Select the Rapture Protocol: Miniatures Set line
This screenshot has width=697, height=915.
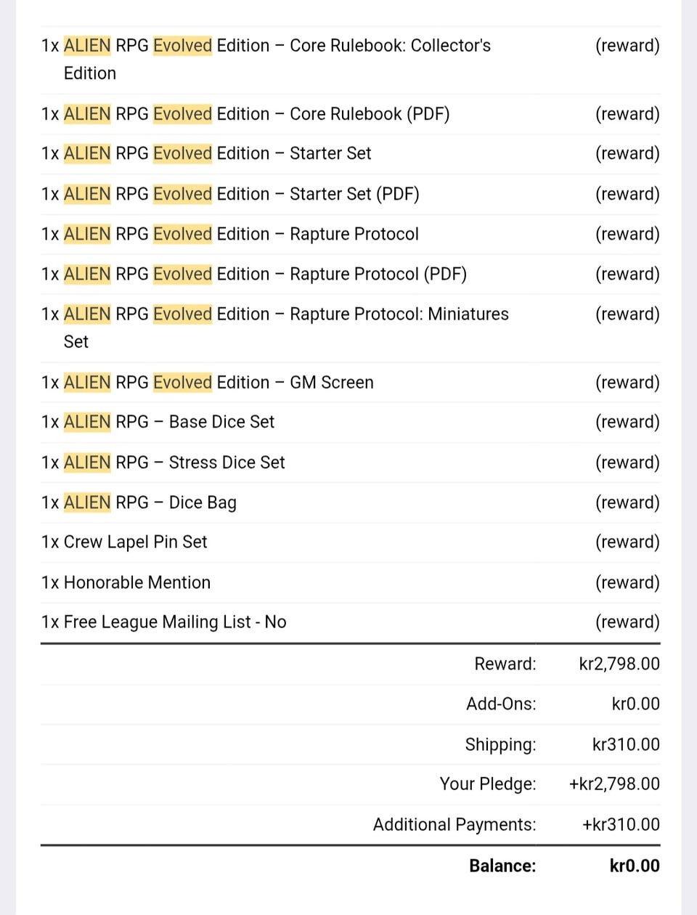coord(350,328)
